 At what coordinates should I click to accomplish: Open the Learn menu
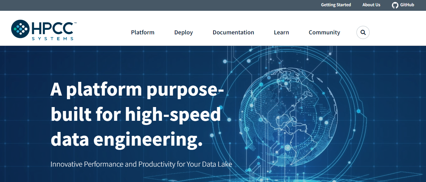281,32
